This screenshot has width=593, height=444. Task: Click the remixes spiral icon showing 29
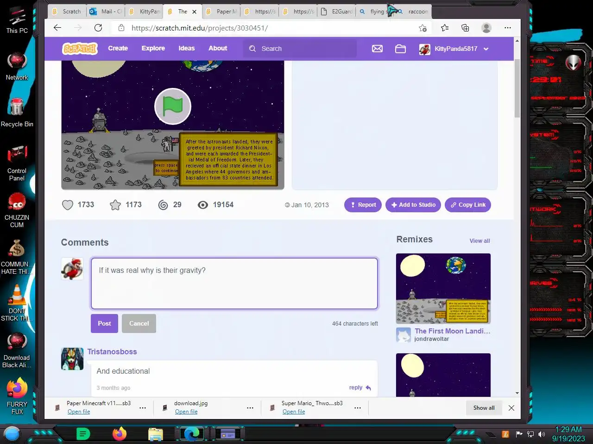tap(163, 205)
